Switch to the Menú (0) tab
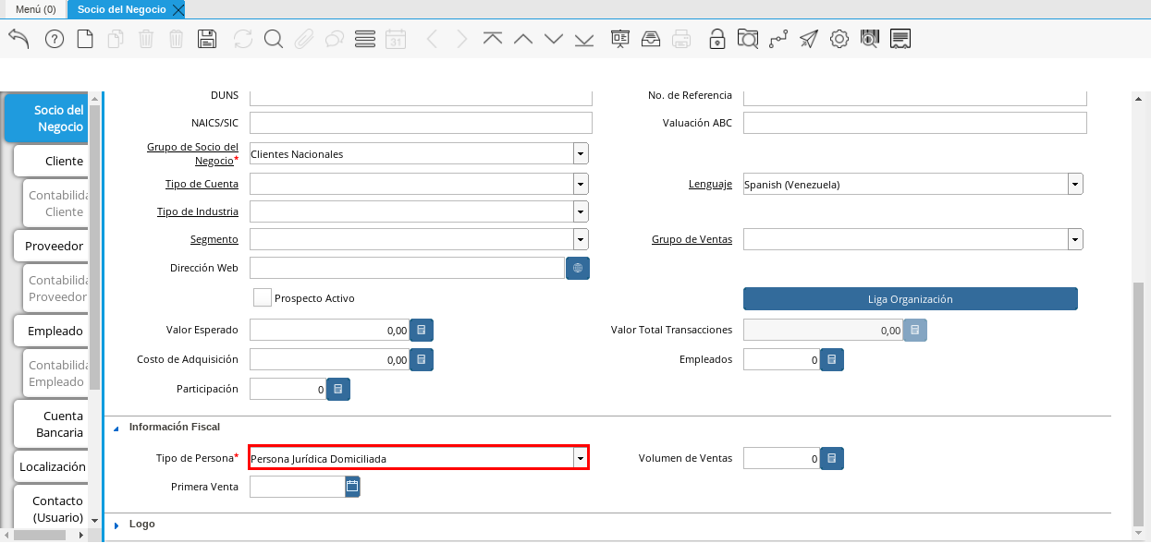1151x543 pixels. click(x=36, y=9)
